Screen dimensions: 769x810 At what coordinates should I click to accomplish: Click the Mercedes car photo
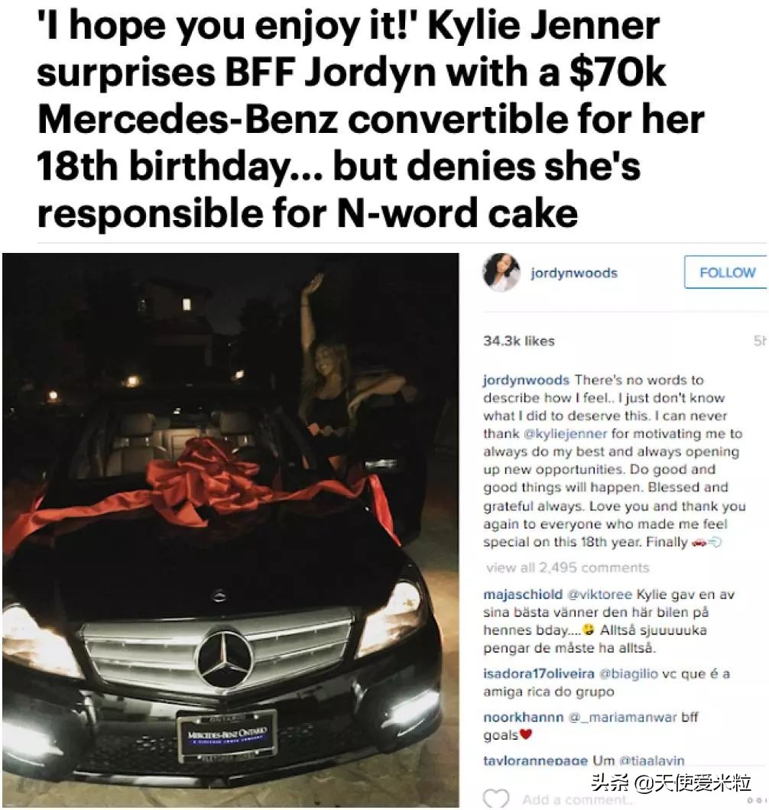(231, 530)
